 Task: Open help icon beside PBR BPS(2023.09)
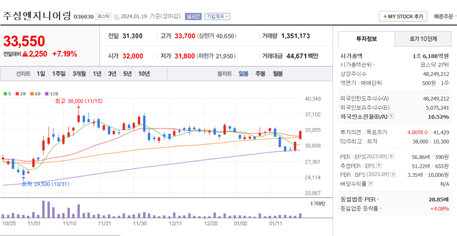pos(393,175)
